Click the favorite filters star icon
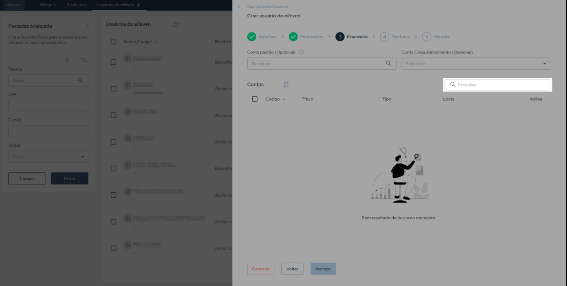This screenshot has height=286, width=567. click(x=67, y=60)
